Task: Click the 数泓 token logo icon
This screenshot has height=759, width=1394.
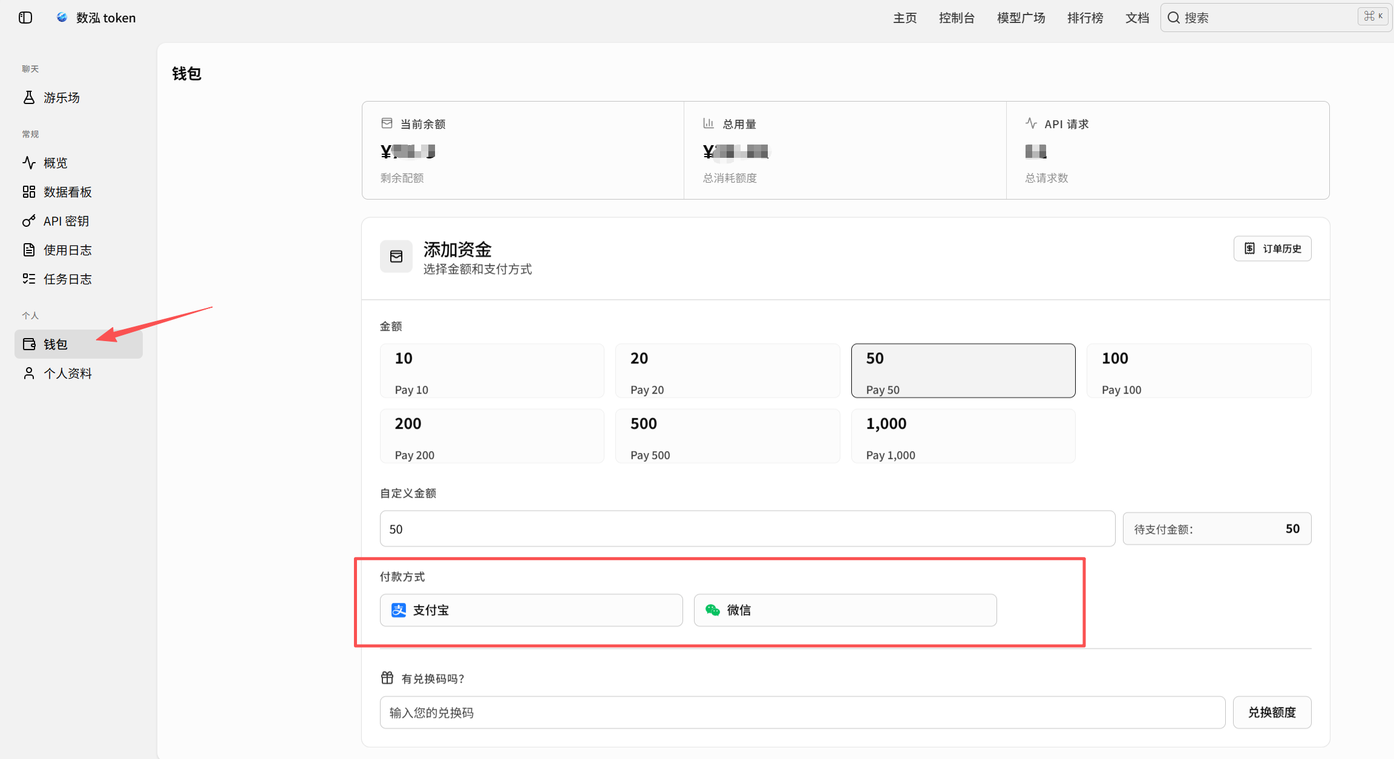Action: click(62, 17)
